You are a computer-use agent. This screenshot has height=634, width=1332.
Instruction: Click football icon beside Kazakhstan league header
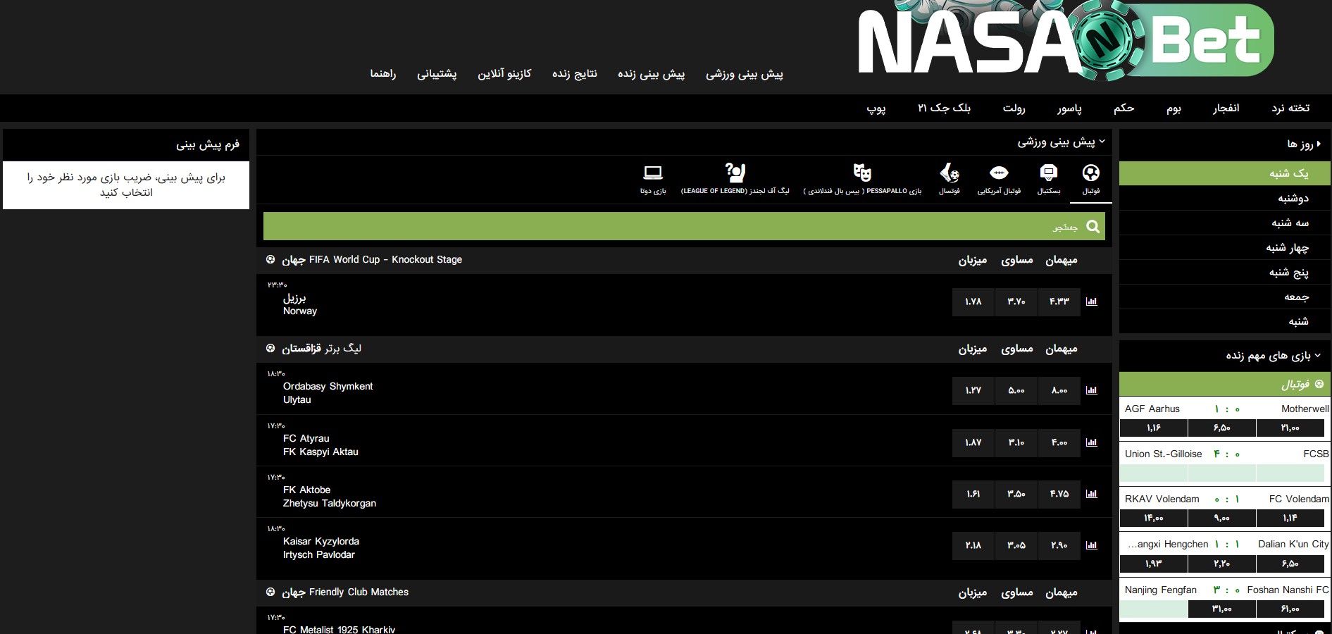(x=270, y=348)
